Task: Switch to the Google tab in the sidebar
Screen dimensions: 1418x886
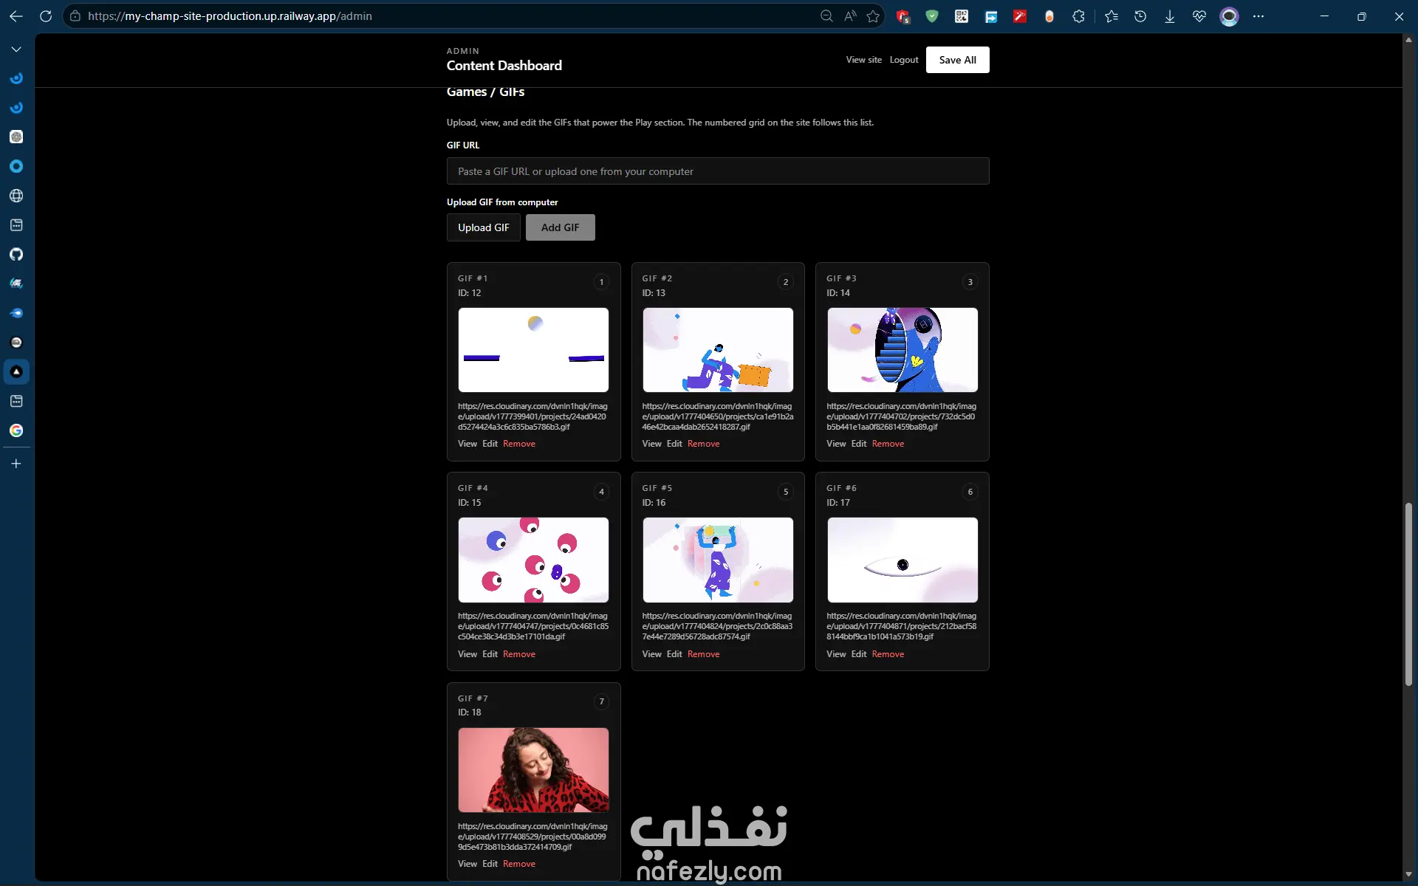Action: pos(16,430)
